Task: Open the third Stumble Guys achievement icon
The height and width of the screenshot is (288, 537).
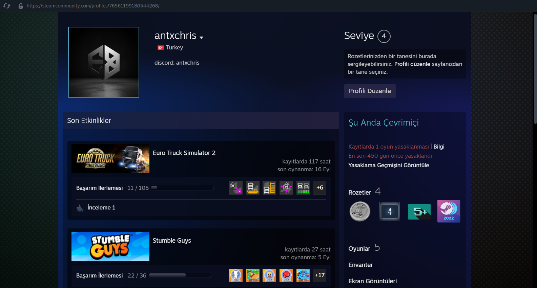Action: pos(269,275)
